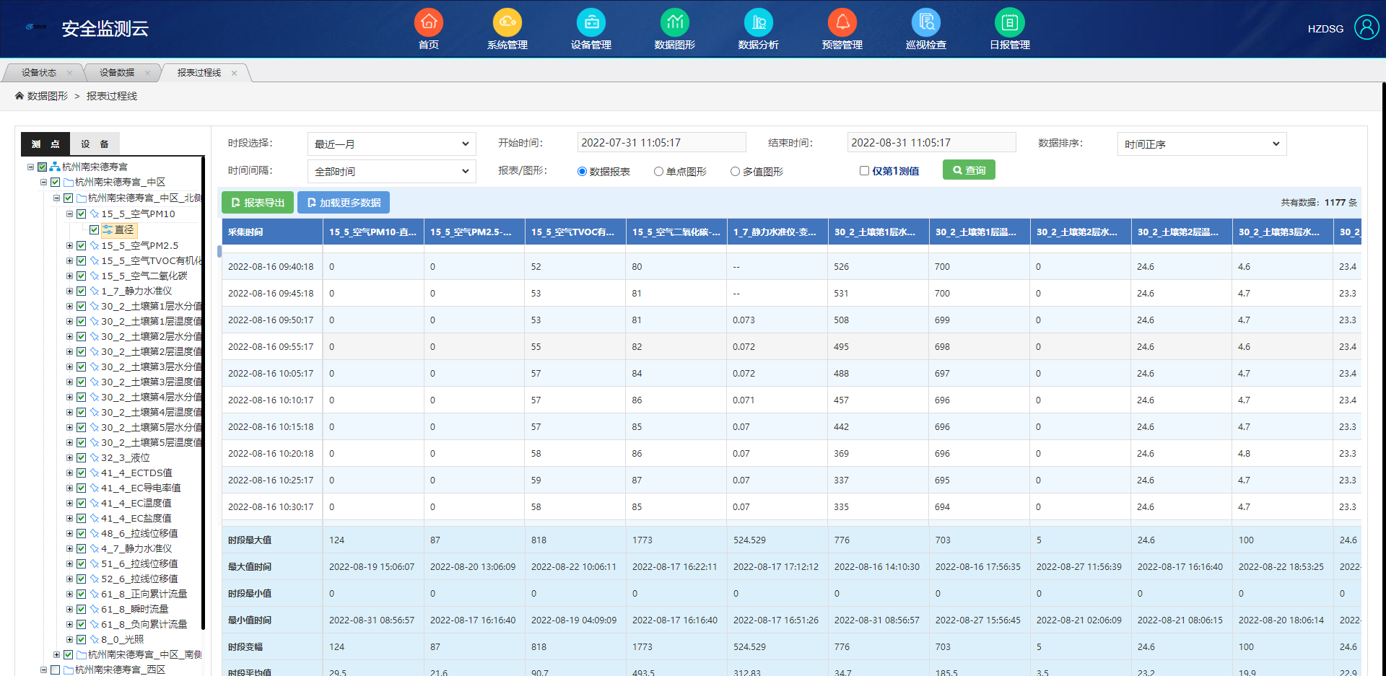Click the 开始时间 date input field
Screen dimensions: 1386x676
[x=661, y=143]
